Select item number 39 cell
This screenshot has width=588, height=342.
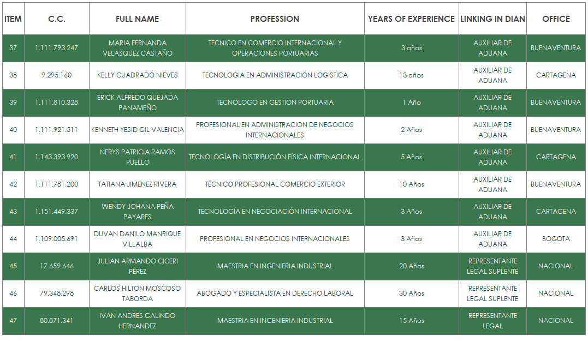click(x=13, y=103)
